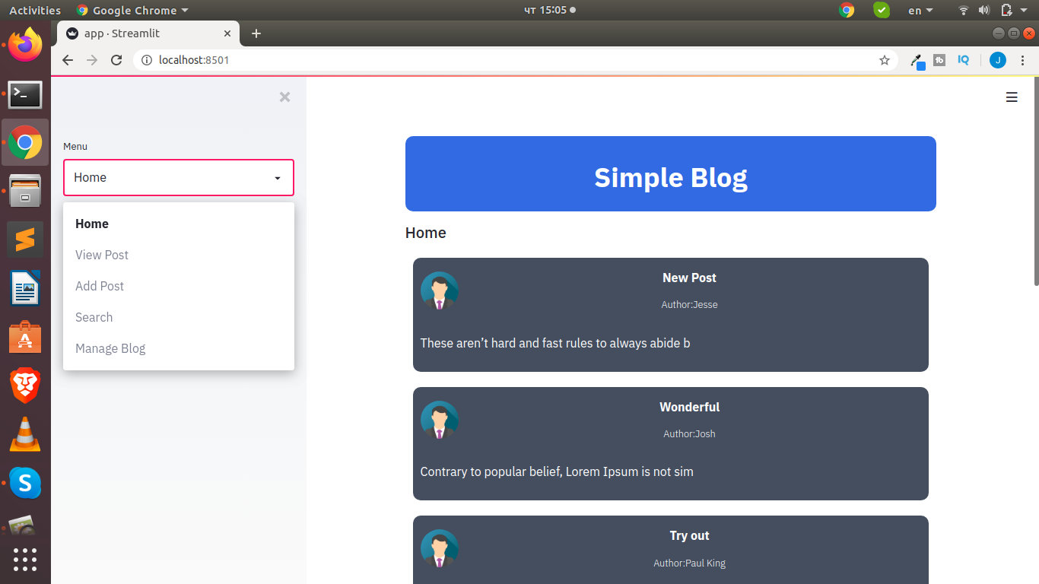Click the clock showing 15:05
1039x584 pixels.
[550, 10]
